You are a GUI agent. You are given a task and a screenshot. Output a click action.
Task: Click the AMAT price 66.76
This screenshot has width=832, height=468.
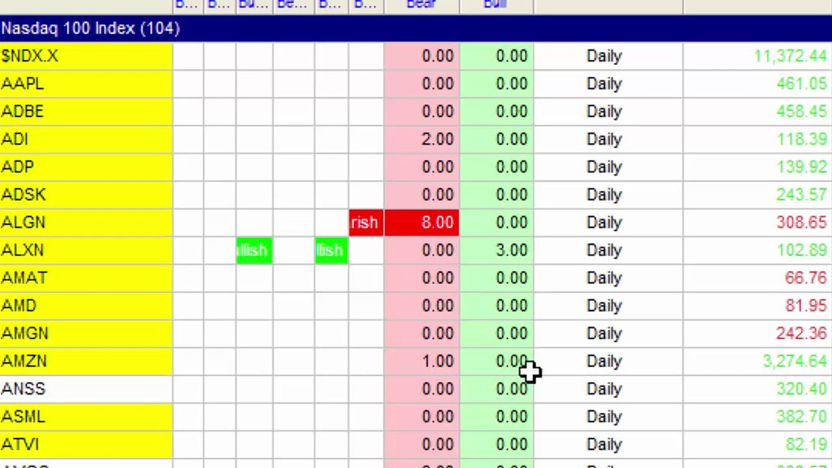(x=806, y=278)
